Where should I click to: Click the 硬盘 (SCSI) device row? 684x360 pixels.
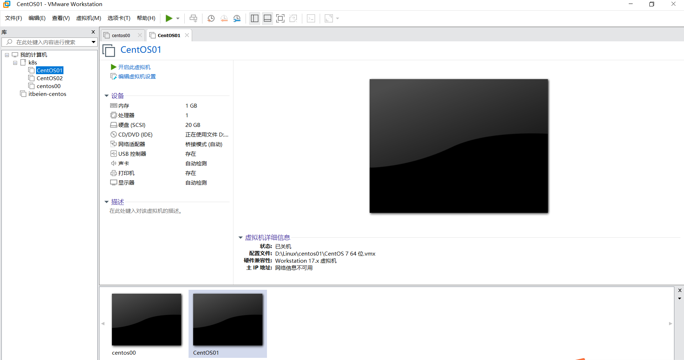click(169, 125)
